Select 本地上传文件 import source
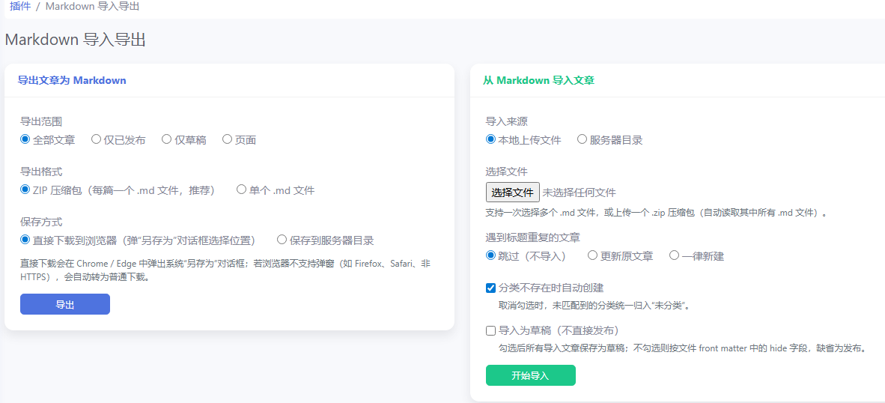 [x=490, y=139]
